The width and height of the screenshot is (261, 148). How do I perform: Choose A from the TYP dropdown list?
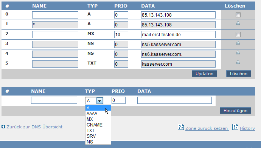pos(98,108)
